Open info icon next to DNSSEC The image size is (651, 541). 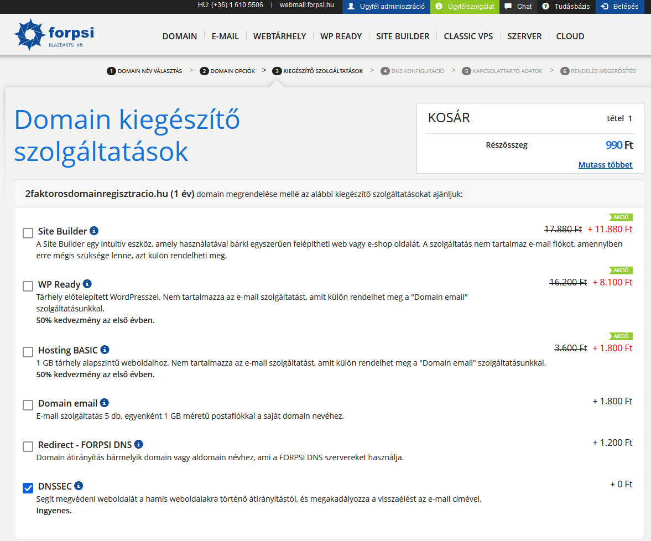coord(79,486)
